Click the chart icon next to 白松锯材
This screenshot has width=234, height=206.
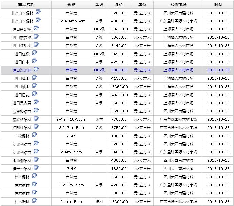tap(34, 135)
